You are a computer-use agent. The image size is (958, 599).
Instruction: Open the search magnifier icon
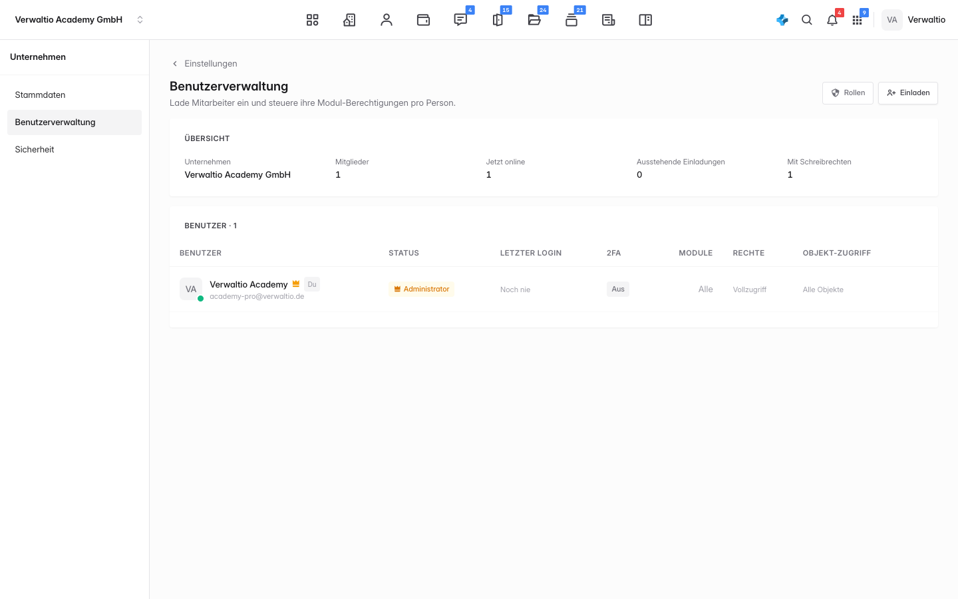[x=807, y=20]
